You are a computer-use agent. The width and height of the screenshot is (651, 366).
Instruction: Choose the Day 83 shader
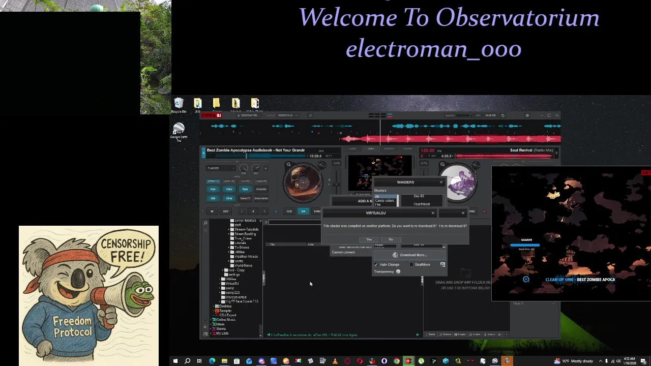(x=419, y=196)
